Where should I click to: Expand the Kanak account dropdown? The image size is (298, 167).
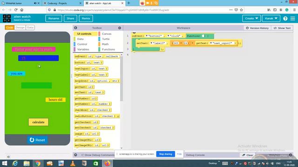coord(271,19)
